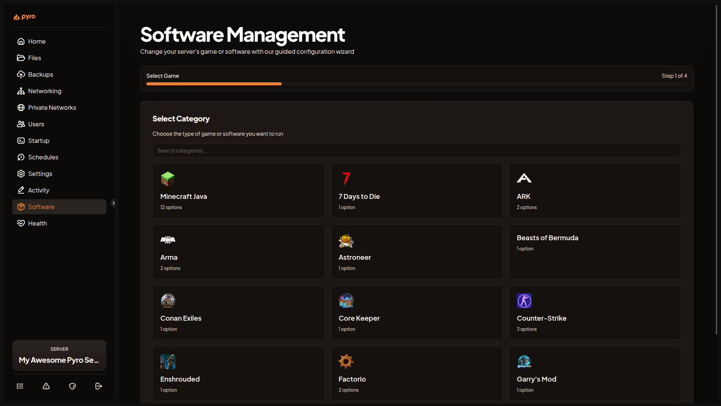Click the Home house icon

21,41
